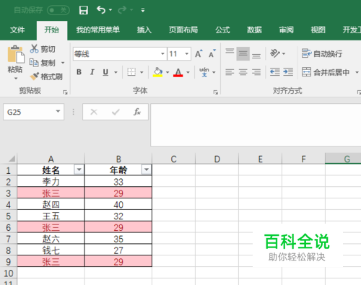Open the font size dropdown arrow

(x=187, y=53)
